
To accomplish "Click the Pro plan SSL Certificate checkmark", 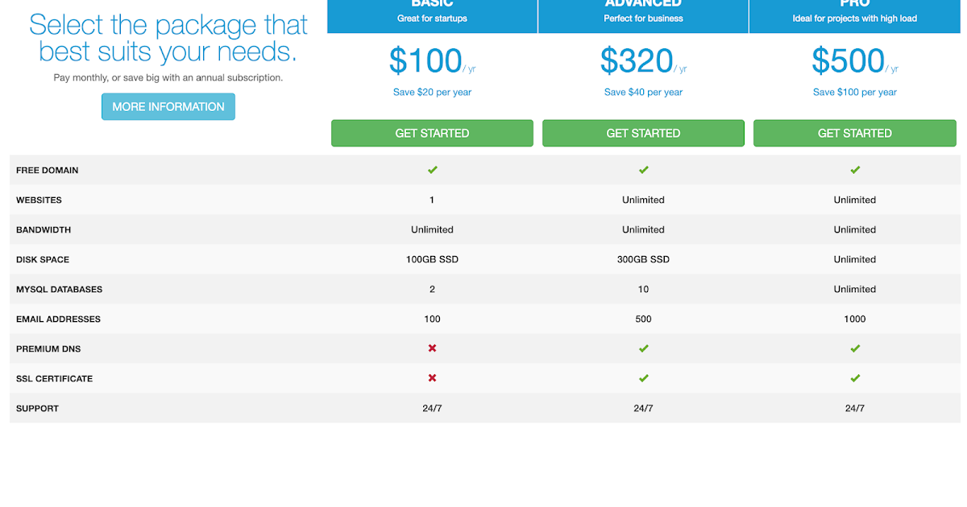I will click(x=855, y=378).
